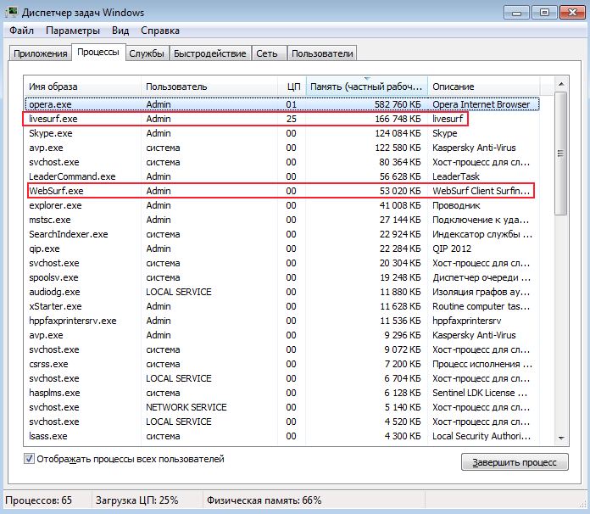Click the Проводник description cell

pos(456,205)
